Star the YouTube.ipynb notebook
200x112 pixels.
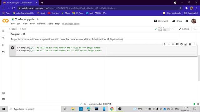click(37, 19)
